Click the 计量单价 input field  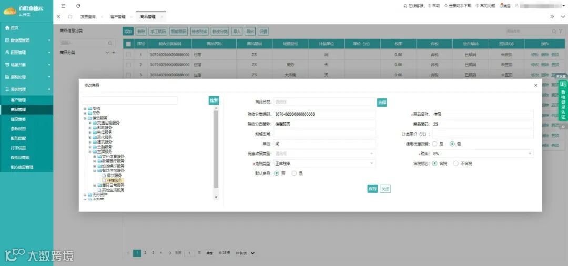[x=482, y=134]
